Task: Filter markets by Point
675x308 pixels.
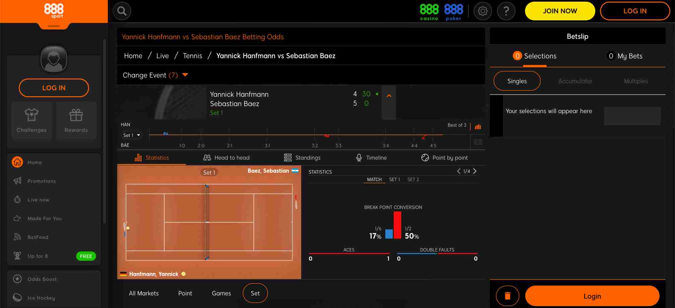Action: tap(185, 293)
